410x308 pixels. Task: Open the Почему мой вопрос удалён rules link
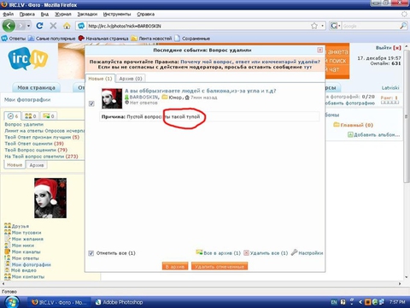coord(250,62)
